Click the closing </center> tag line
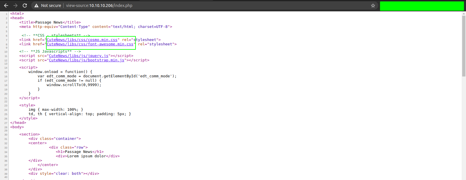 pyautogui.click(x=48, y=165)
